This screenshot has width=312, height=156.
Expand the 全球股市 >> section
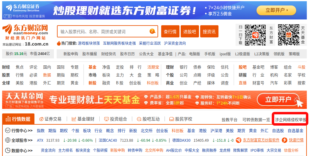point(19,140)
